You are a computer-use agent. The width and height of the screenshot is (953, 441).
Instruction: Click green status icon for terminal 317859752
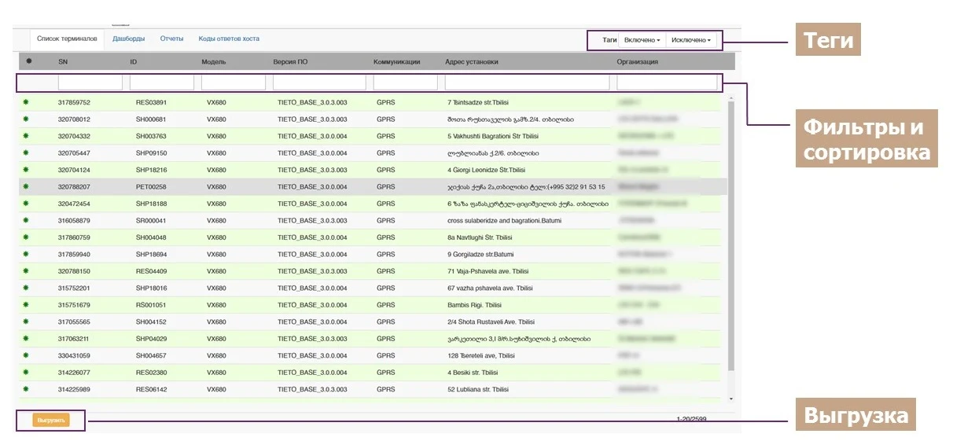[26, 102]
